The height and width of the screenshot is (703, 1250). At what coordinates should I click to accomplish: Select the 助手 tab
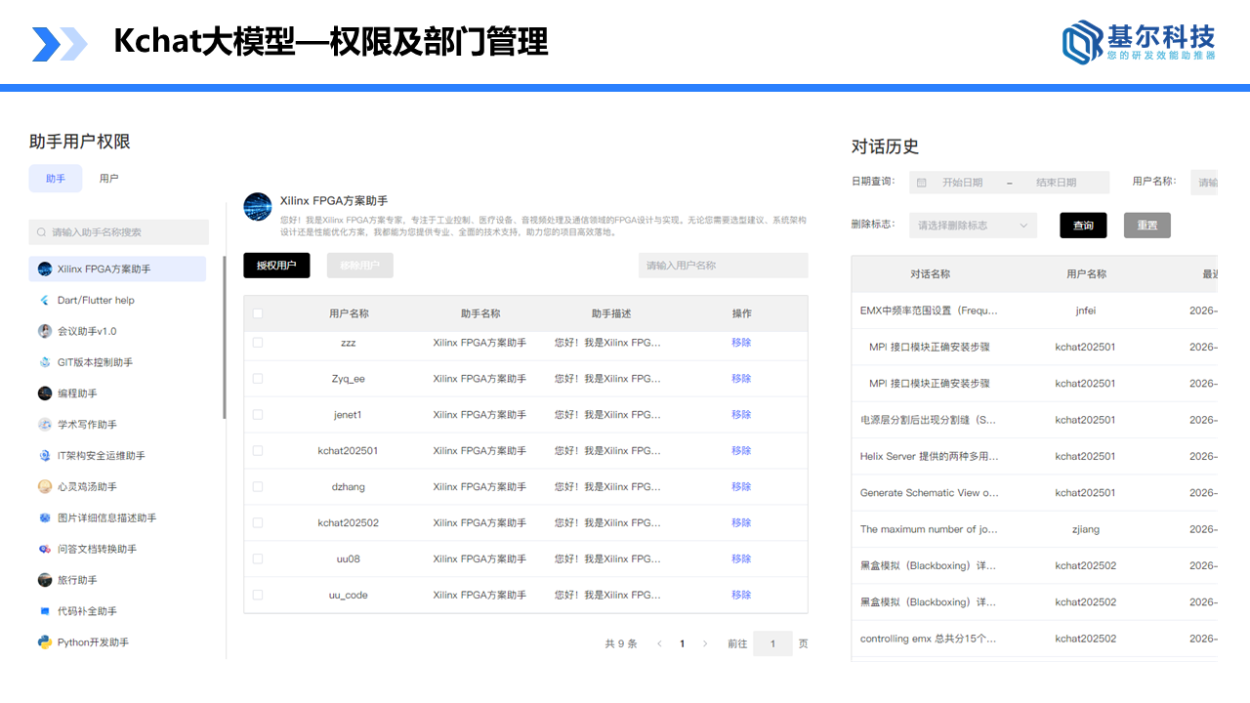tap(56, 178)
